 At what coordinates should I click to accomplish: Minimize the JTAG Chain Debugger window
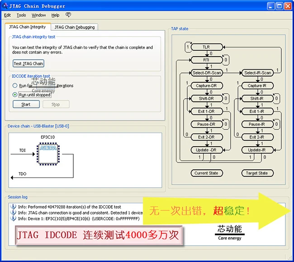click(x=270, y=6)
